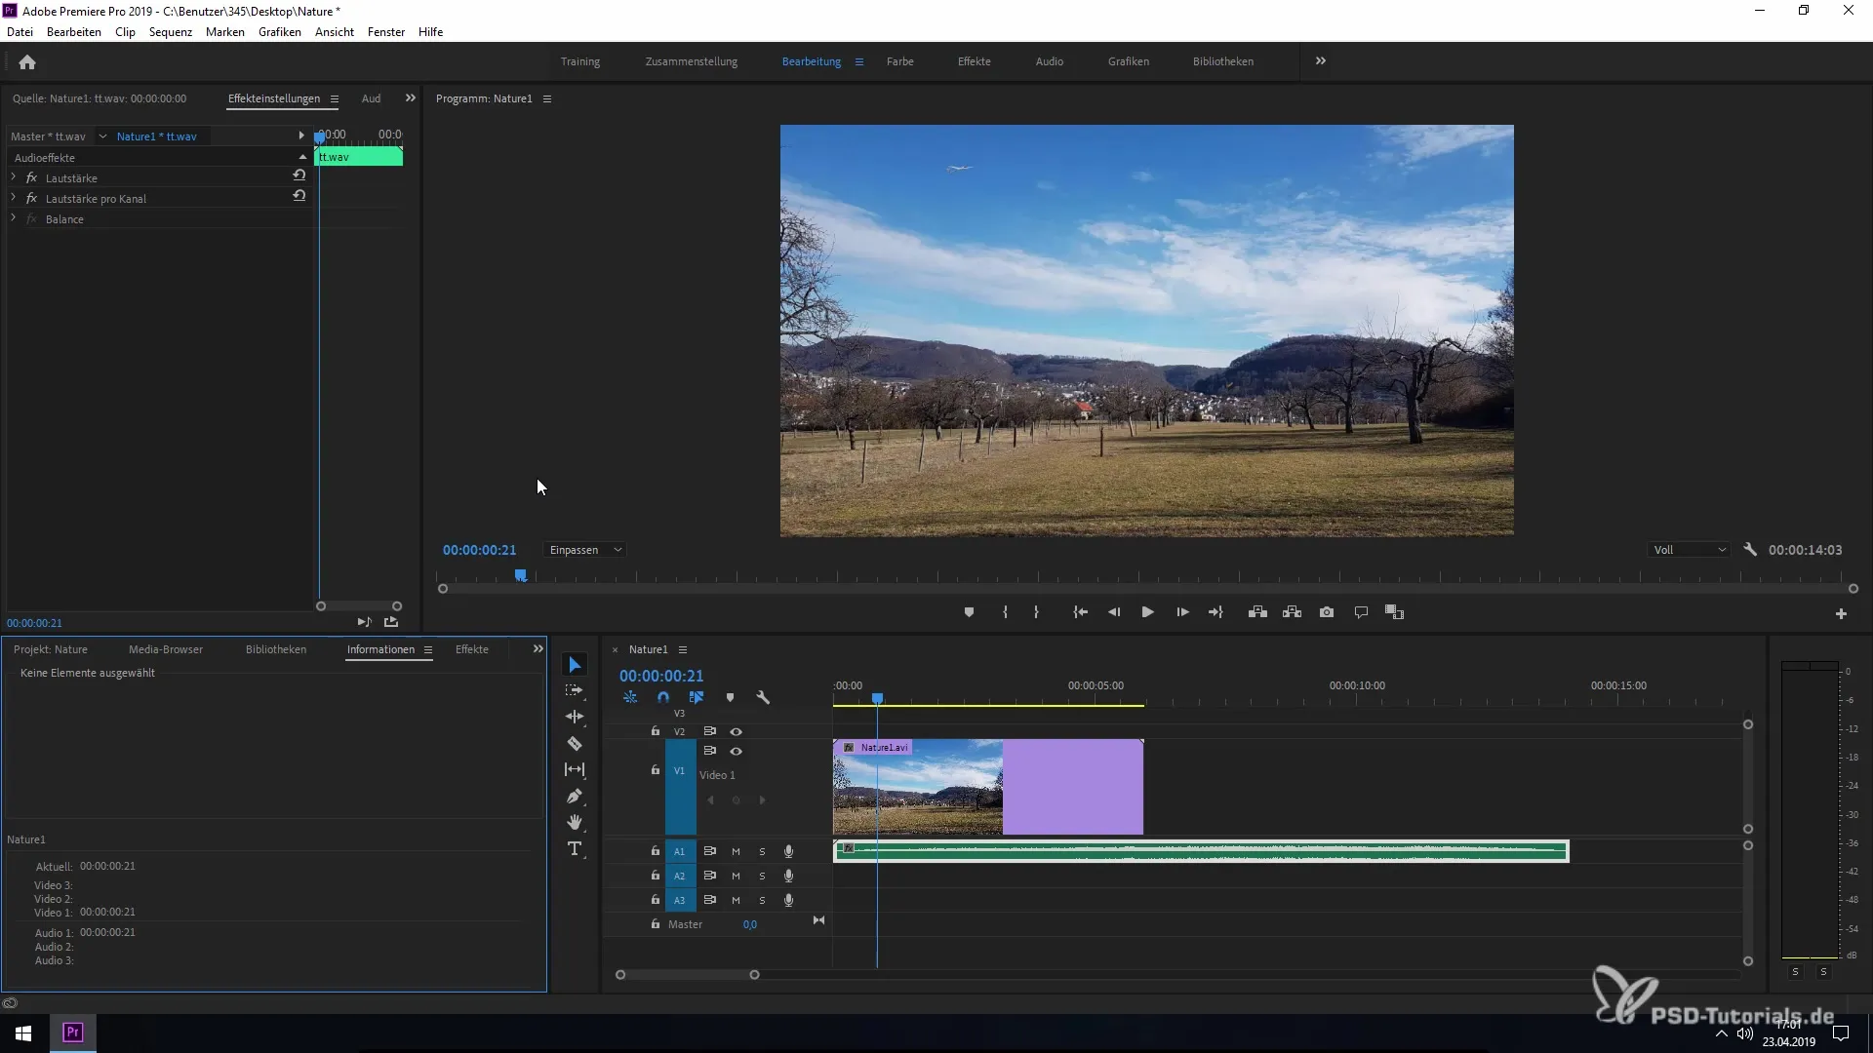Click the Mark In icon
This screenshot has width=1873, height=1053.
(1005, 612)
